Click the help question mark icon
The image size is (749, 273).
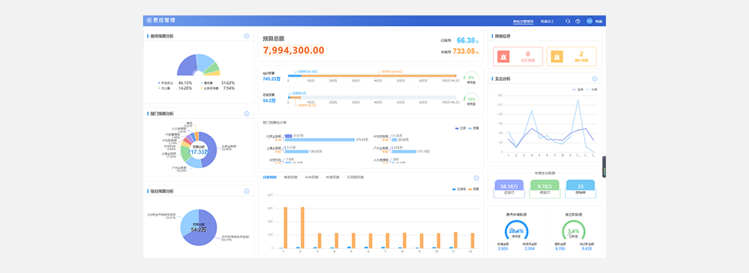click(577, 21)
